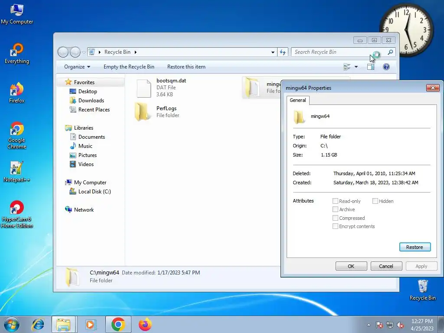Click the analog clock desktop gadget
Image resolution: width=444 pixels, height=333 pixels.
point(406,30)
